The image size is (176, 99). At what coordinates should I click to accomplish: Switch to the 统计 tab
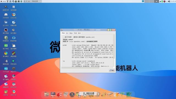tap(79, 33)
